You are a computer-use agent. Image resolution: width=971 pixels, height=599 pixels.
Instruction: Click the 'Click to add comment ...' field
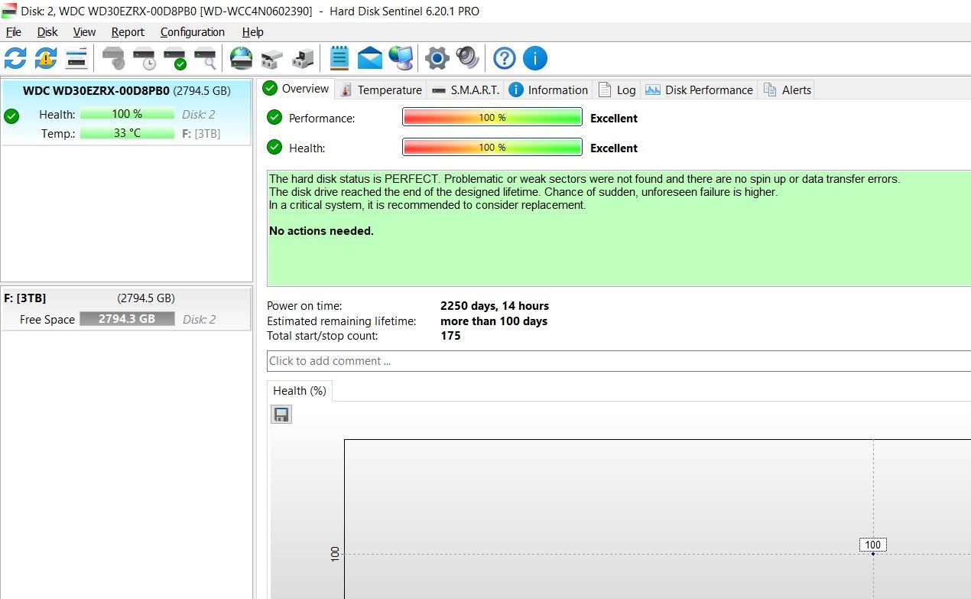pyautogui.click(x=619, y=361)
